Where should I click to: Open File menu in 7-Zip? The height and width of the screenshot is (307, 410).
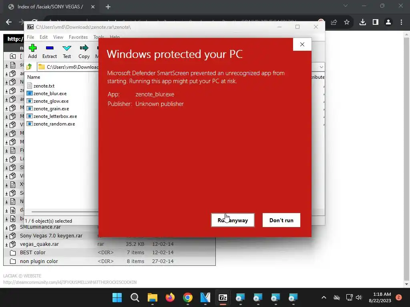tap(30, 37)
